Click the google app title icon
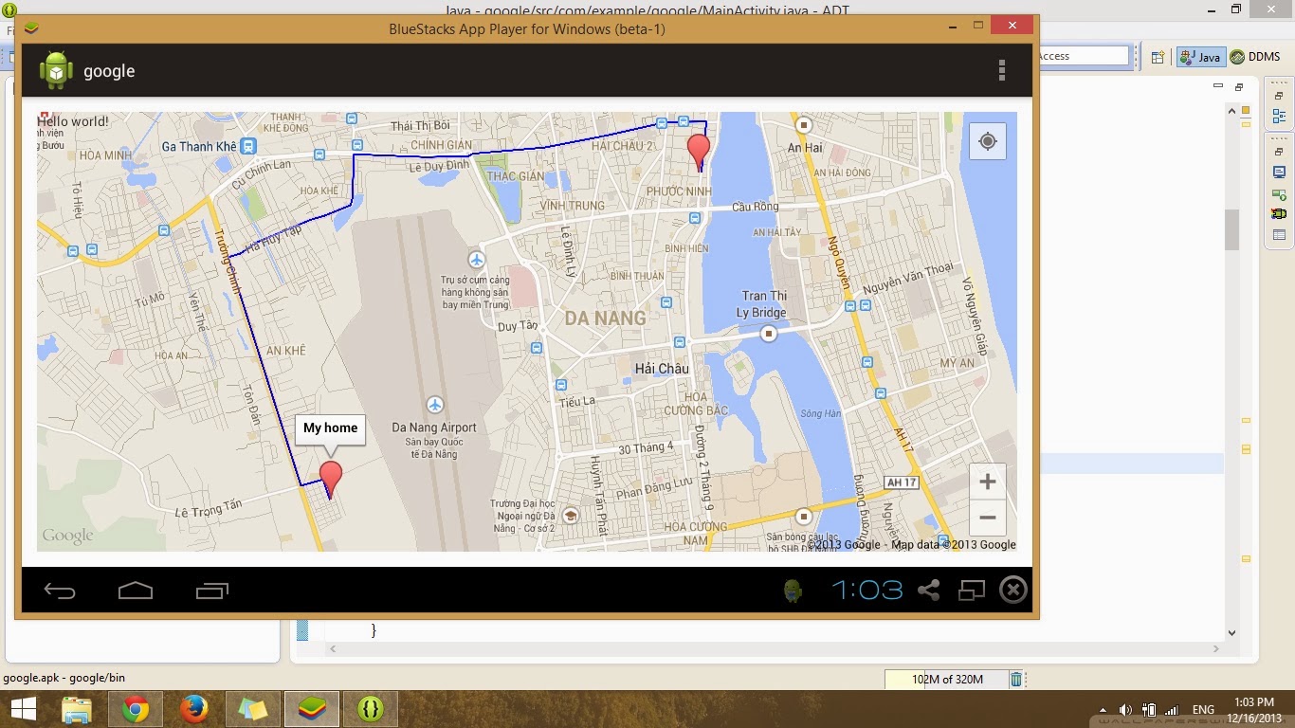The height and width of the screenshot is (728, 1295). point(56,70)
